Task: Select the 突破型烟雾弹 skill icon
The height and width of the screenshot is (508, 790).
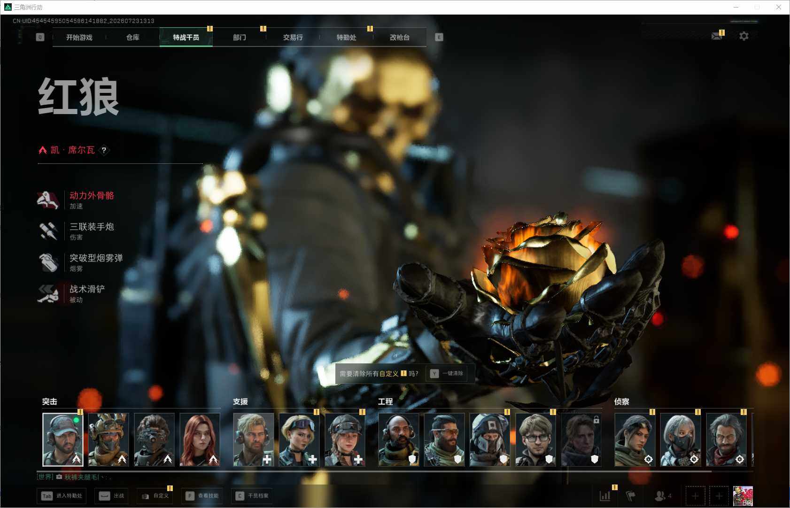Action: (48, 262)
